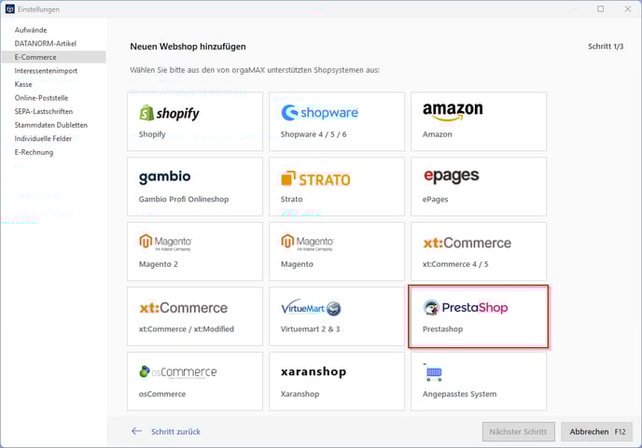Image resolution: width=642 pixels, height=448 pixels.
Task: Close the Einstellungen window
Action: tap(627, 9)
